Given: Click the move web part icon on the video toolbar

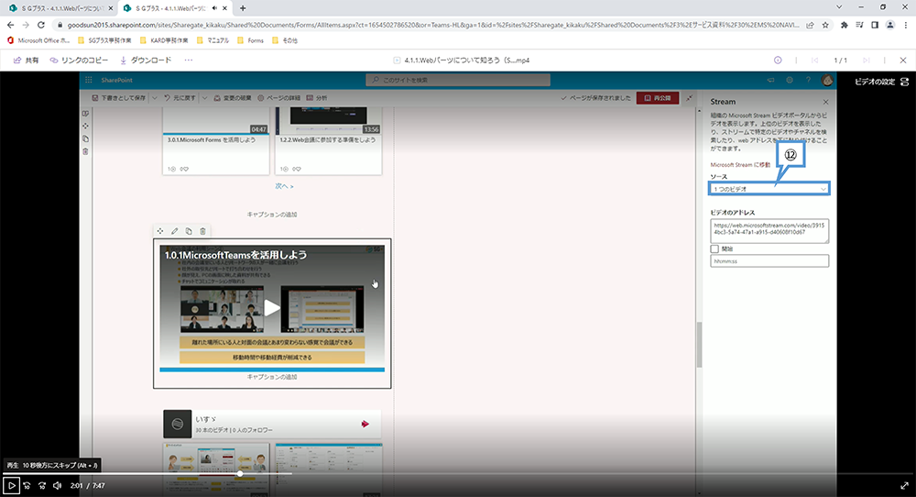Looking at the screenshot, I should pos(160,231).
